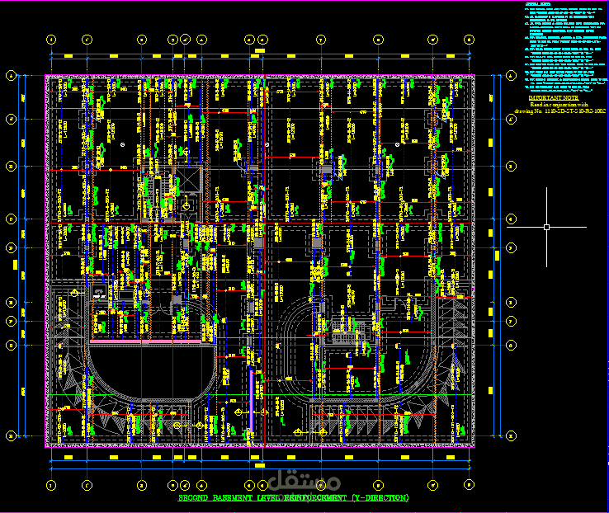The image size is (609, 513).
Task: Click the 'Read in conjunction with' note line
Action: pyautogui.click(x=559, y=105)
